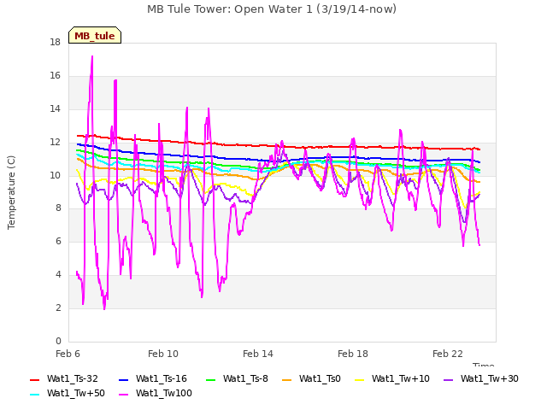Click the 18 y-axis tick label

point(55,43)
